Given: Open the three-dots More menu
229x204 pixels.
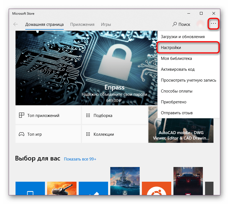Looking at the screenshot, I should pos(213,23).
